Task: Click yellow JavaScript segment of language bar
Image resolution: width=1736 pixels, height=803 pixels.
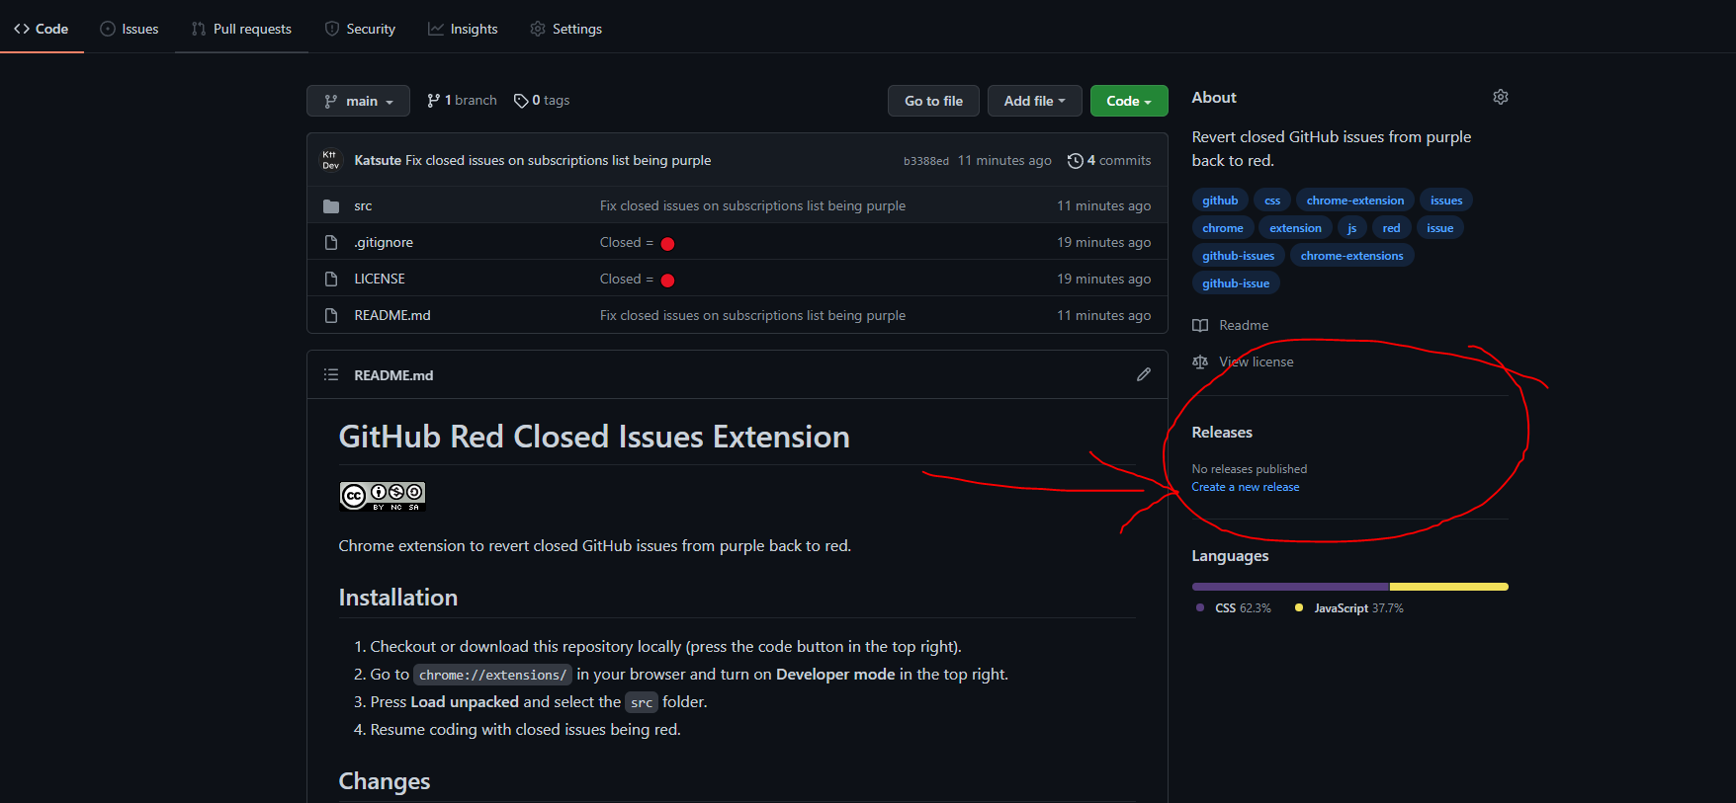Action: 1449,587
